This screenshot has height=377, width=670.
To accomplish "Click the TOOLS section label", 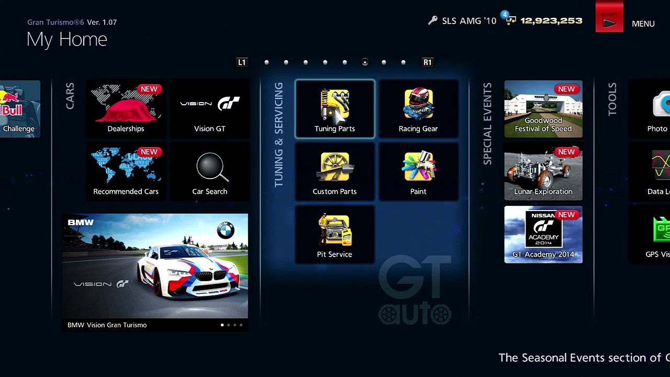I will coord(612,99).
